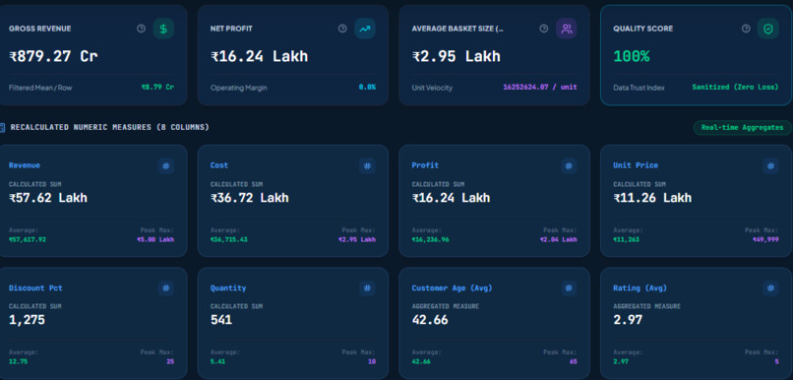Open help tooltip icon for Gross Revenue
This screenshot has height=380, width=793.
[x=141, y=29]
